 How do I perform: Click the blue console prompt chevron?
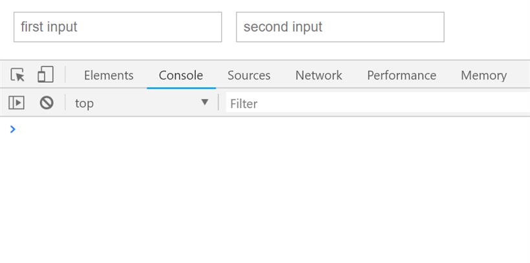[x=13, y=129]
